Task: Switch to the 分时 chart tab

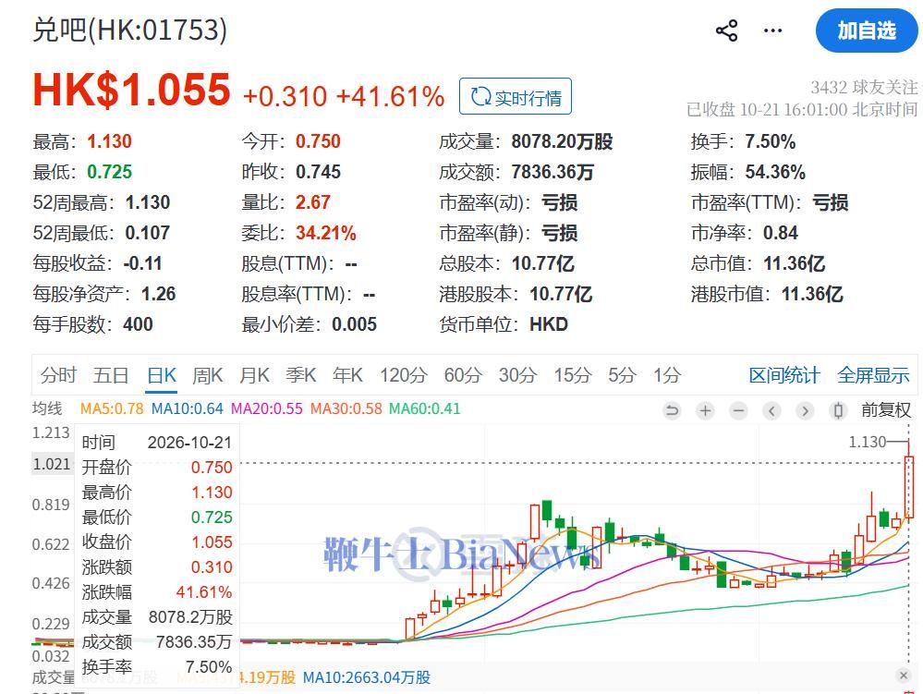Action: (58, 375)
